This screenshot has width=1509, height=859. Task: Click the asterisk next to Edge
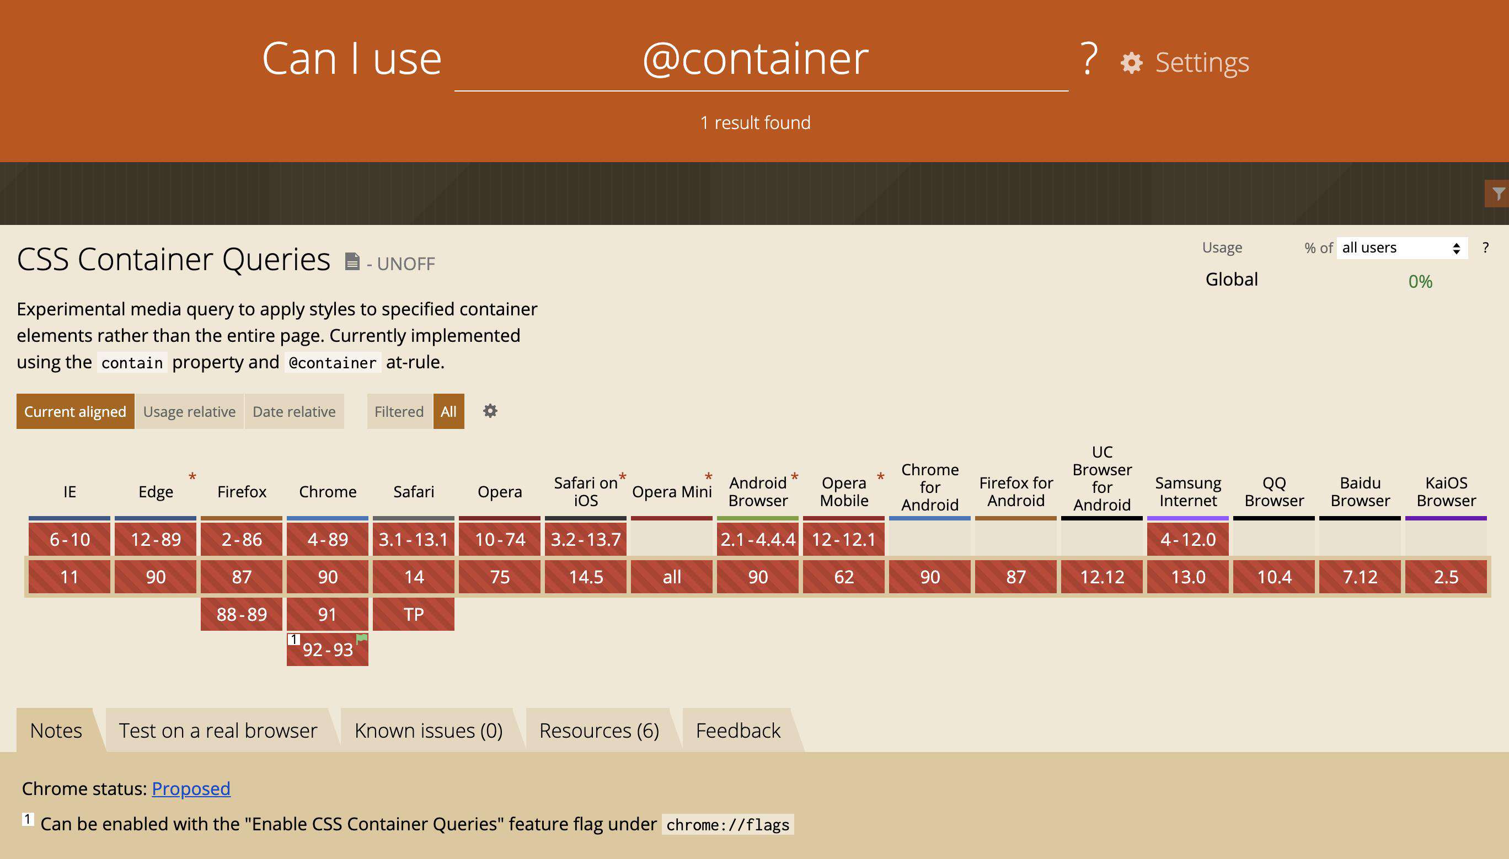click(x=192, y=477)
